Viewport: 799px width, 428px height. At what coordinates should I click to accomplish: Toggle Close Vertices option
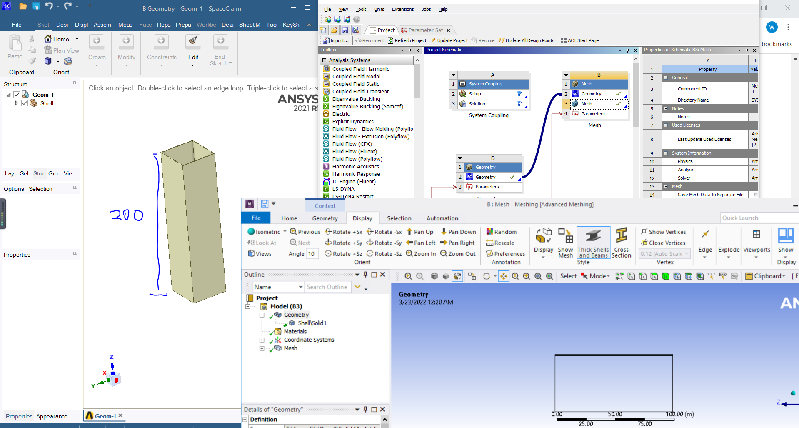[x=663, y=243]
